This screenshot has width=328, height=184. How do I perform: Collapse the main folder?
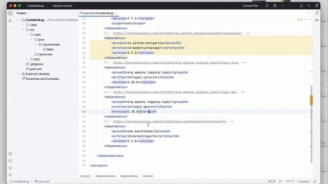(x=27, y=35)
